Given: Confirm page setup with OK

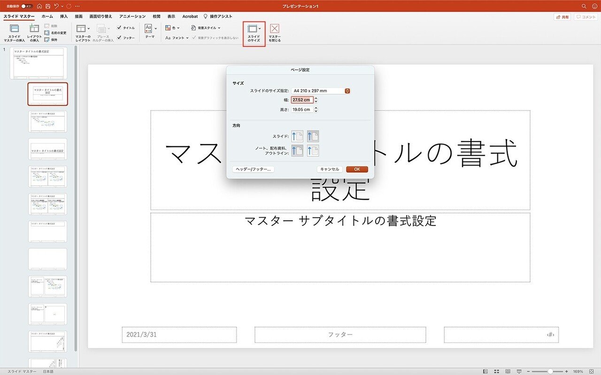Looking at the screenshot, I should point(357,169).
